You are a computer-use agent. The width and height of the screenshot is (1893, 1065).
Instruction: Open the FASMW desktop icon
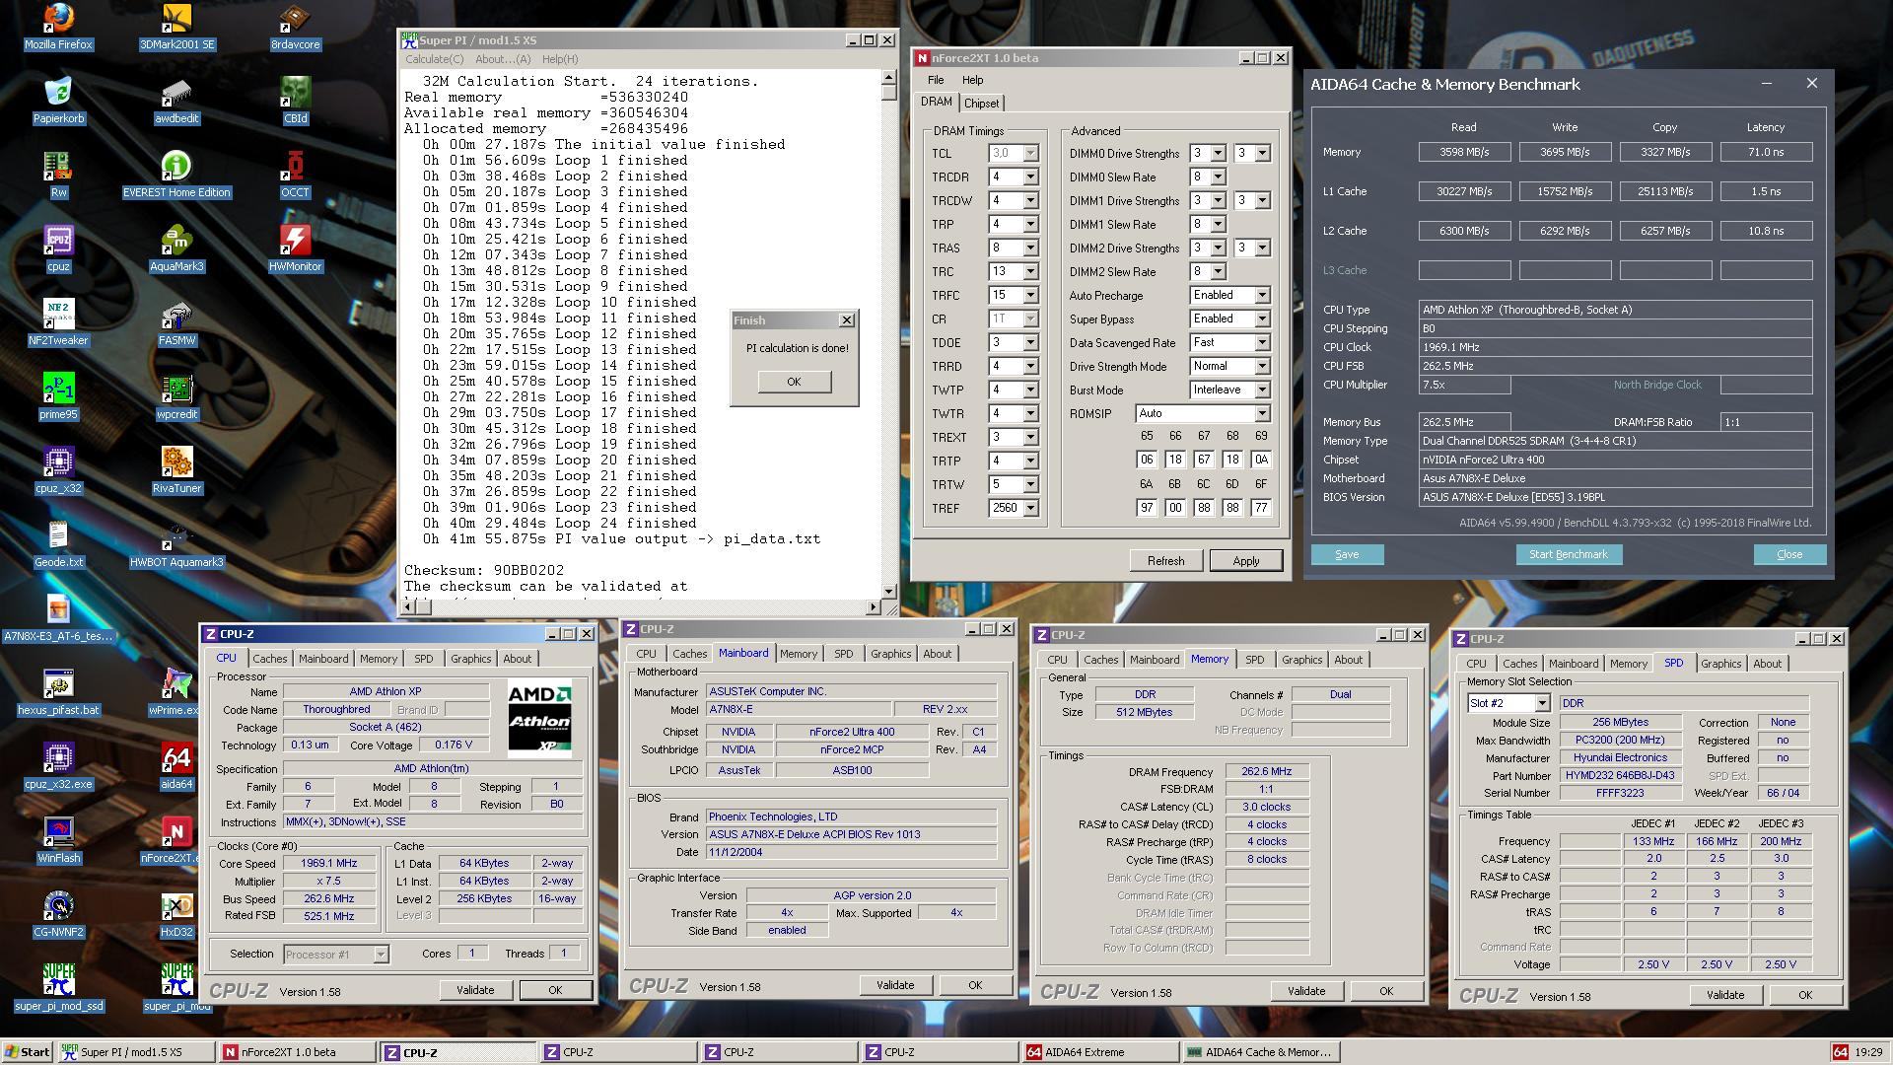point(176,322)
